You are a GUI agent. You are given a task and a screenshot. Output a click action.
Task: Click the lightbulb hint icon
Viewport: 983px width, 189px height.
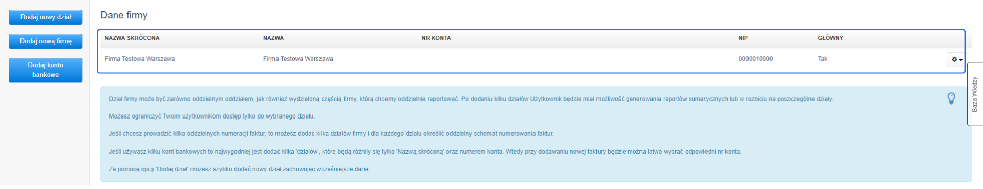(951, 99)
